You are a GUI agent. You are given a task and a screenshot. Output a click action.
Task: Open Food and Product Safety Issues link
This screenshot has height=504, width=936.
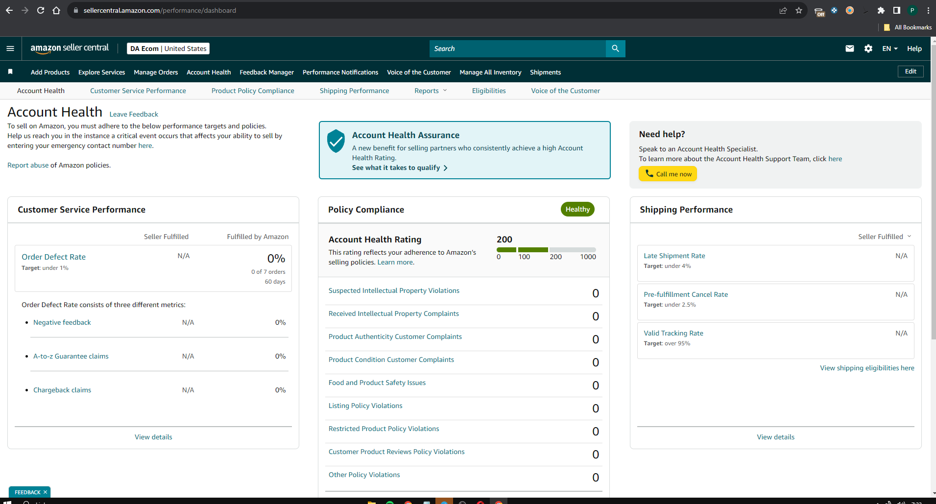coord(377,383)
